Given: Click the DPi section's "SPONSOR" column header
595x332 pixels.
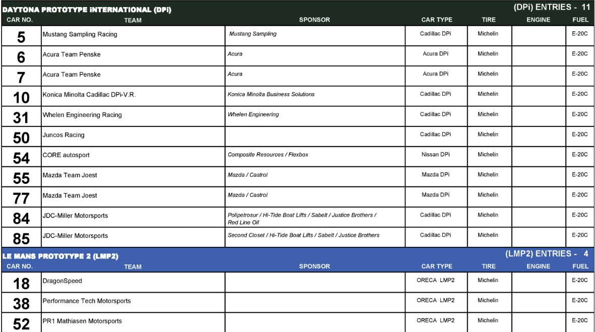Looking at the screenshot, I should pyautogui.click(x=314, y=20).
